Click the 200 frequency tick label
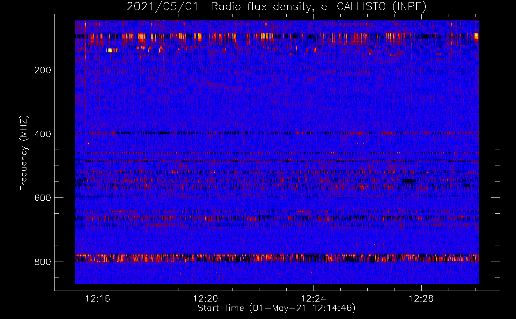 (43, 70)
